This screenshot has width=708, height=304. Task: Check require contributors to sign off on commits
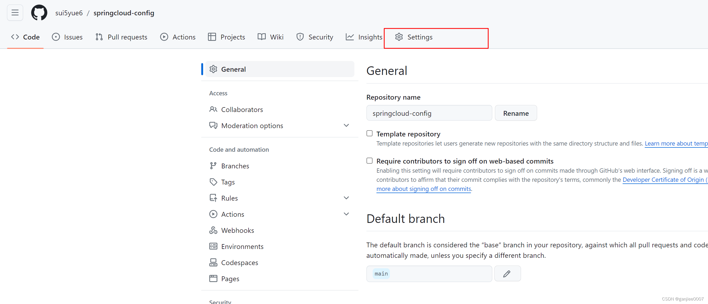pyautogui.click(x=369, y=161)
